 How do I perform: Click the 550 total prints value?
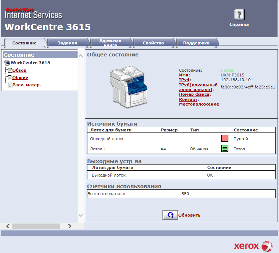(185, 194)
